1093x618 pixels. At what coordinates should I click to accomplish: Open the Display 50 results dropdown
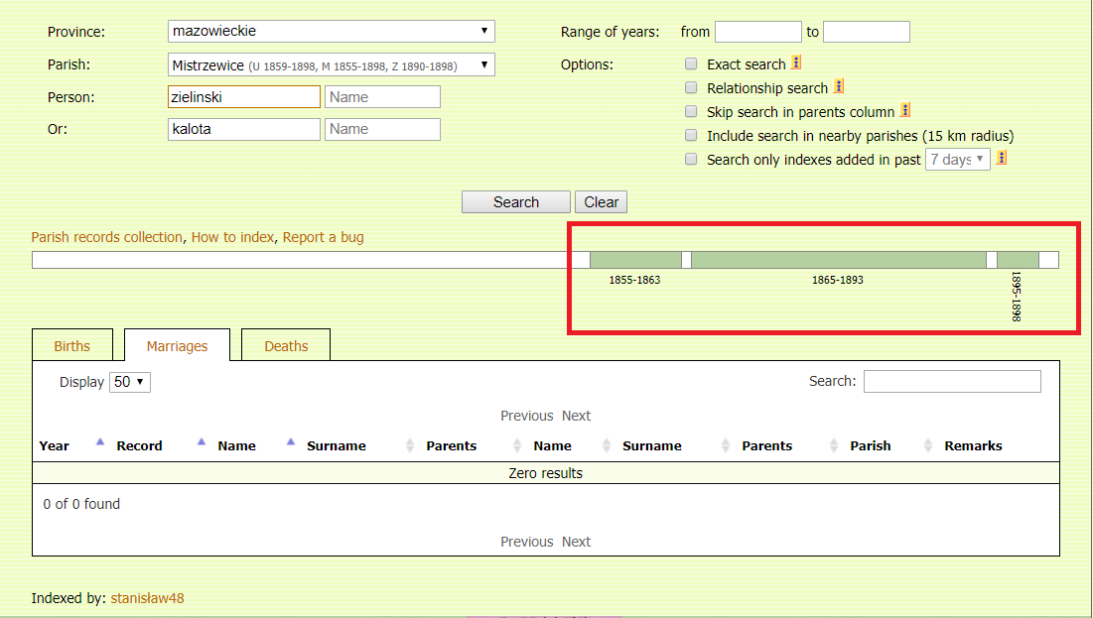(129, 382)
